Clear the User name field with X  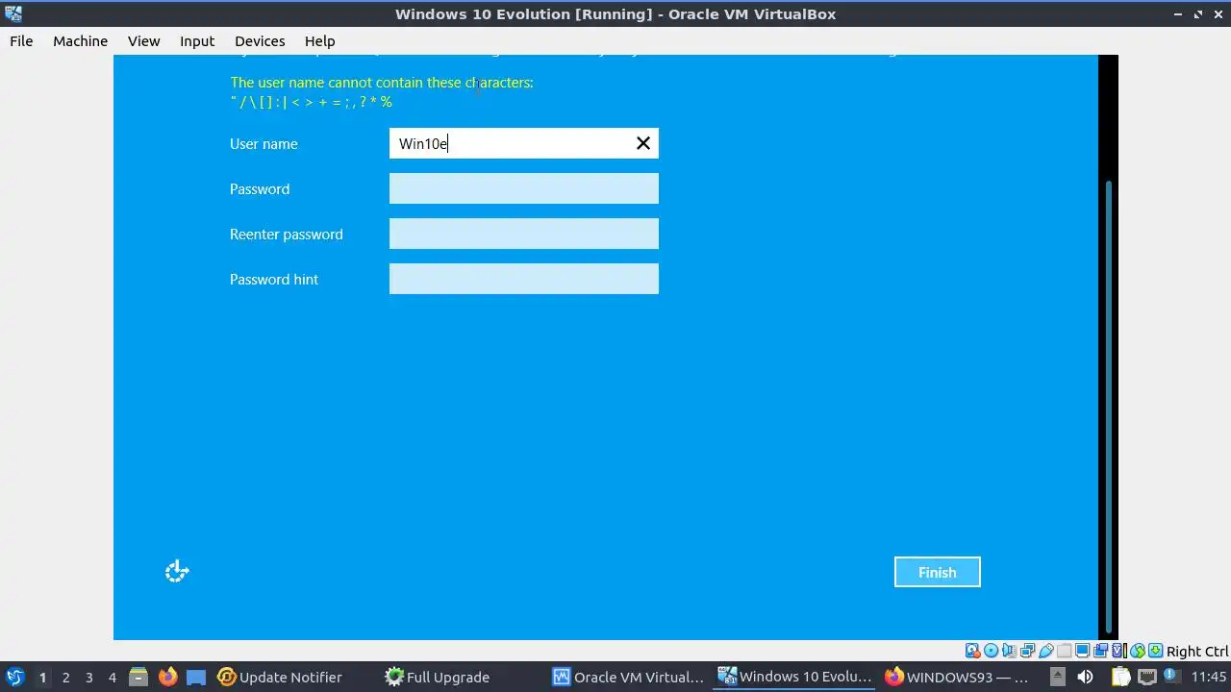643,143
